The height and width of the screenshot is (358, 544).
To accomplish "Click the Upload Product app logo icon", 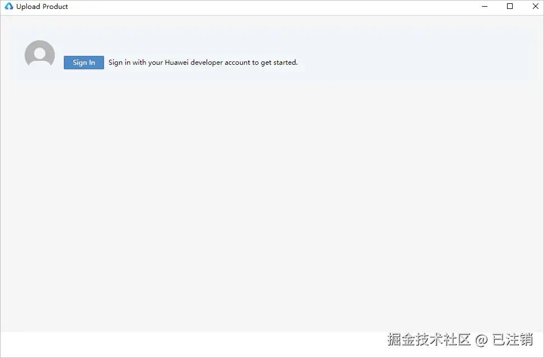I will 8,6.
